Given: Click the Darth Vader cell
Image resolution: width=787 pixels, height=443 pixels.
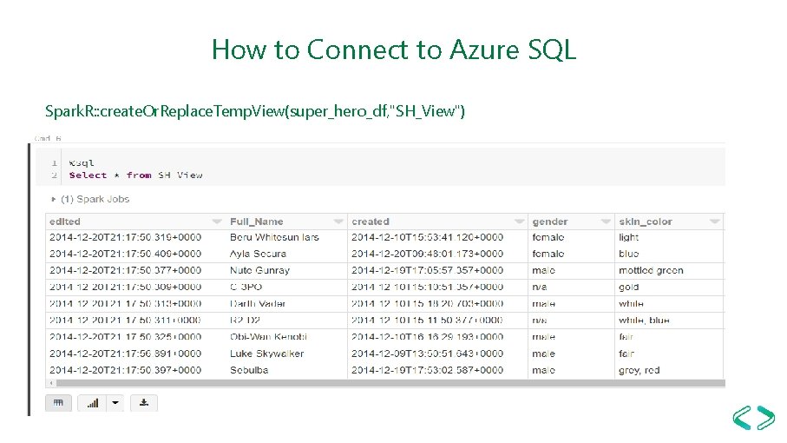Looking at the screenshot, I should coord(258,303).
